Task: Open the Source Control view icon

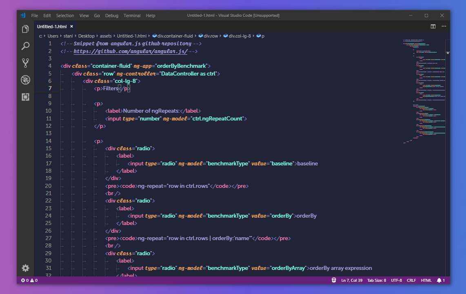Action: coord(26,63)
